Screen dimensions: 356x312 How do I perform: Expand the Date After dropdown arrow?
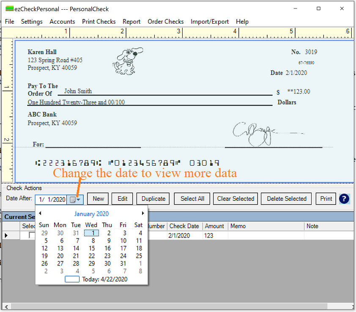pos(80,199)
